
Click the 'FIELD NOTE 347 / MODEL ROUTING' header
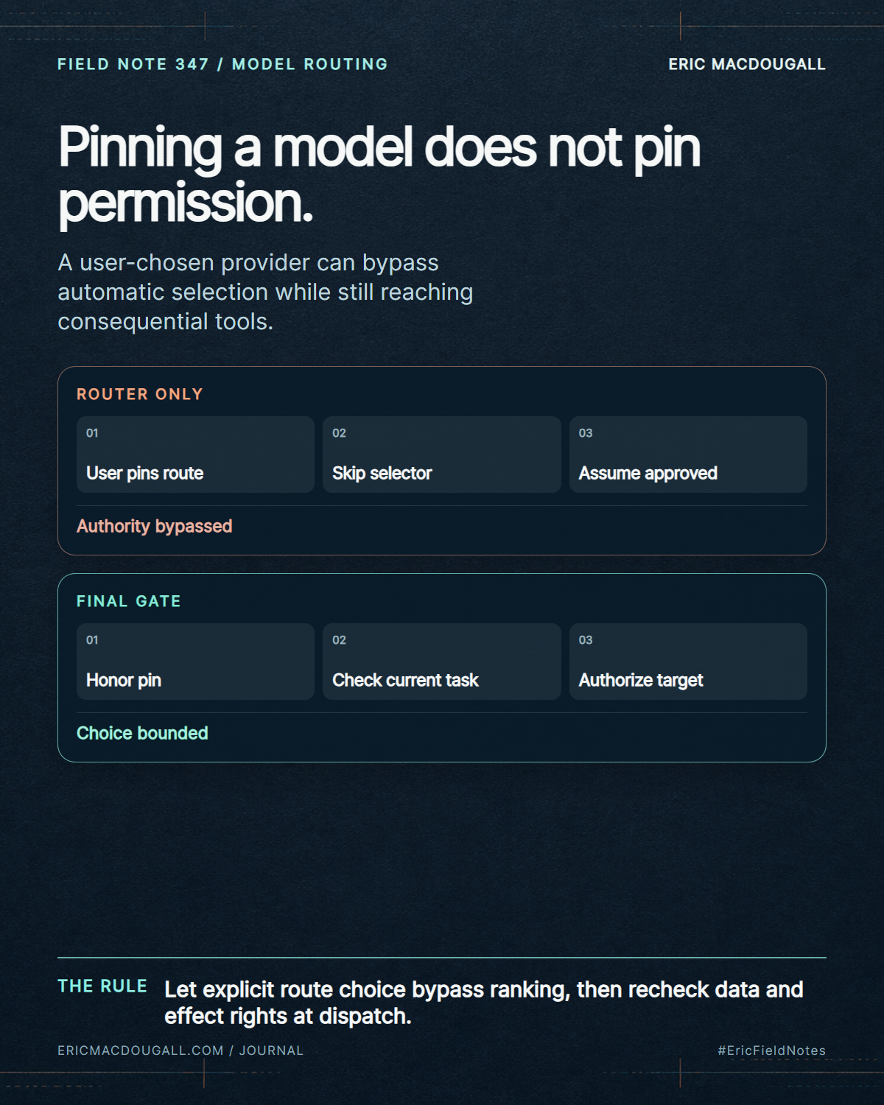click(x=222, y=64)
